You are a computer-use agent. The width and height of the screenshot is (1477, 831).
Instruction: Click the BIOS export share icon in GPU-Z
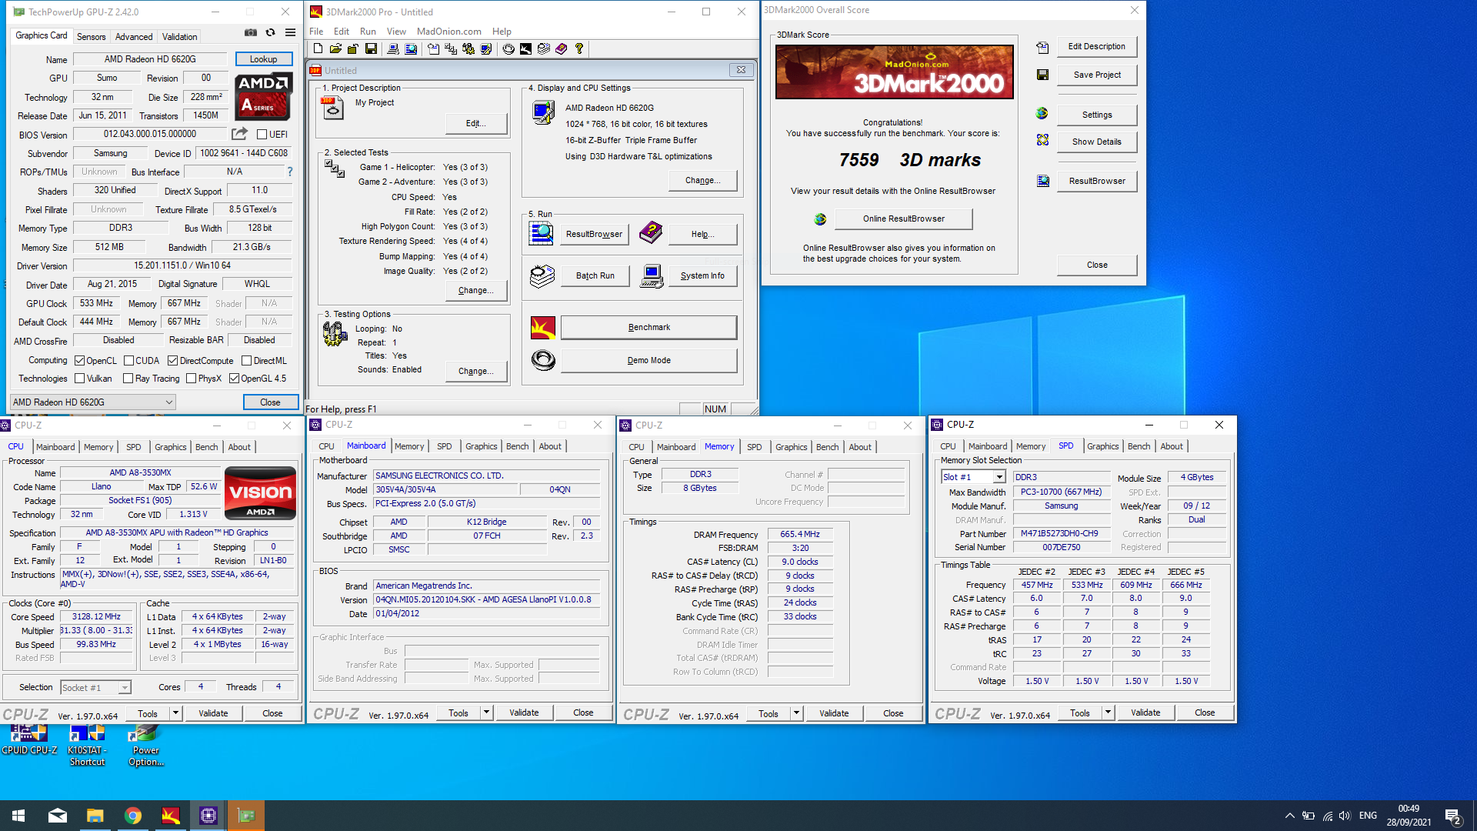click(x=239, y=134)
